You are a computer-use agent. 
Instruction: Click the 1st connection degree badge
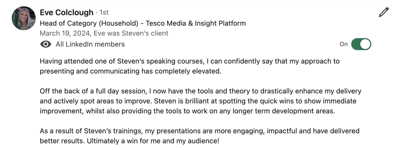104,13
